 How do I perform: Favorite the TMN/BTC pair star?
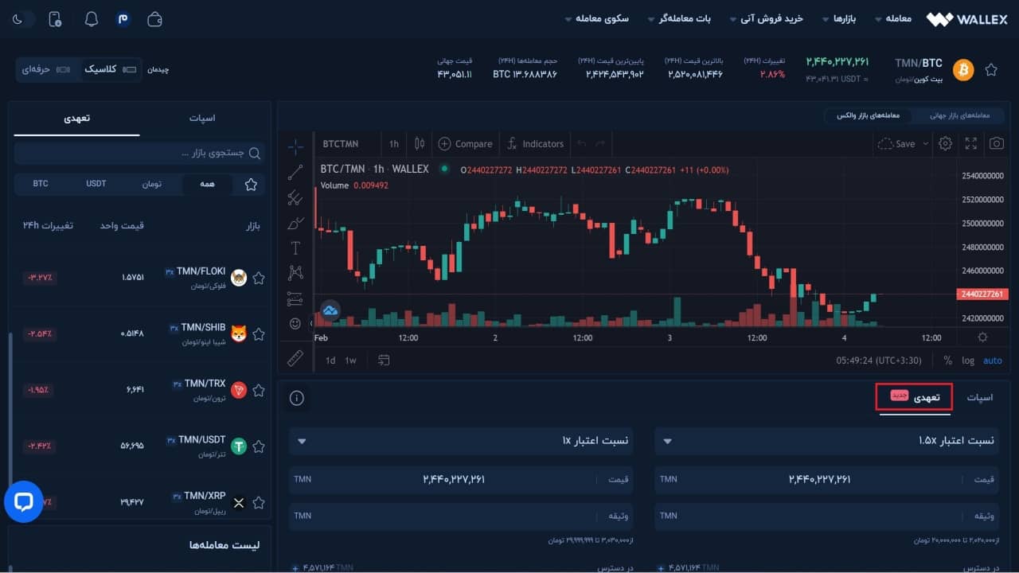coord(991,70)
